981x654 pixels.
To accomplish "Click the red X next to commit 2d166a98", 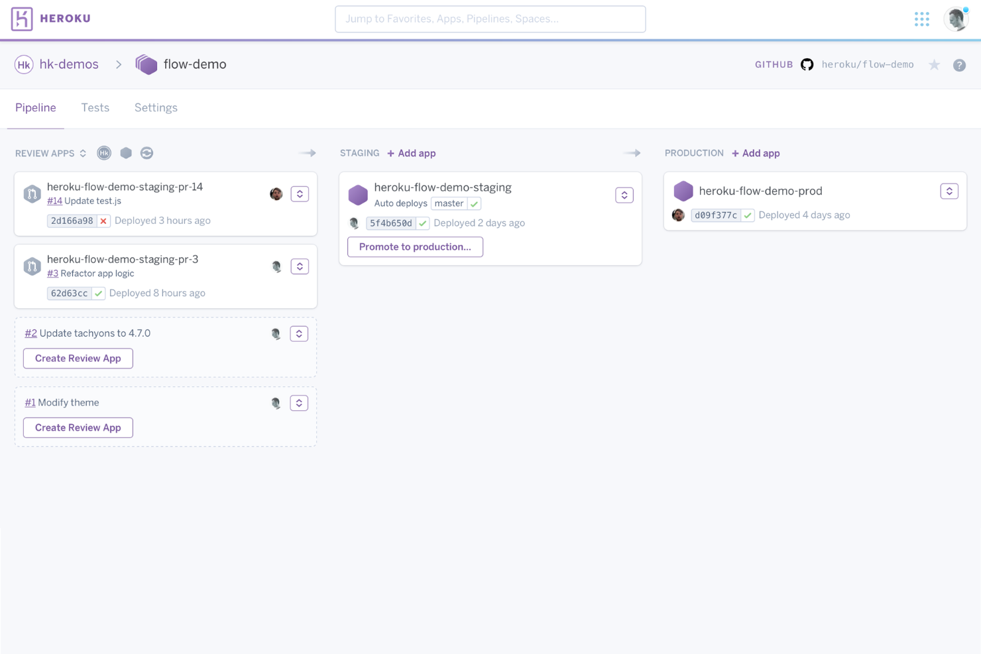I will pyautogui.click(x=103, y=221).
